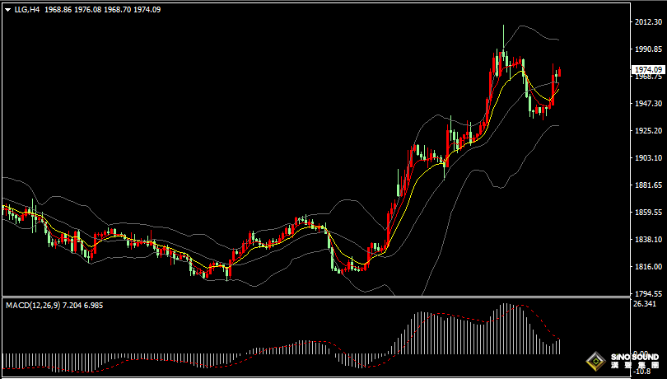Click the 1816.00 price axis label

(x=647, y=267)
